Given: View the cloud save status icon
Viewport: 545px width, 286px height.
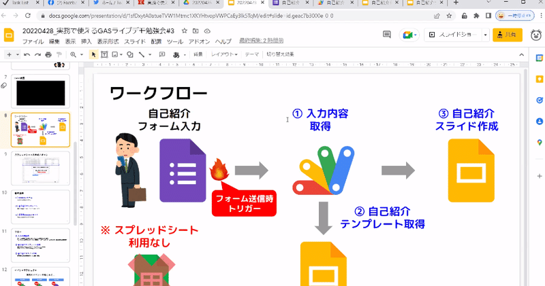Looking at the screenshot, I should 207,31.
